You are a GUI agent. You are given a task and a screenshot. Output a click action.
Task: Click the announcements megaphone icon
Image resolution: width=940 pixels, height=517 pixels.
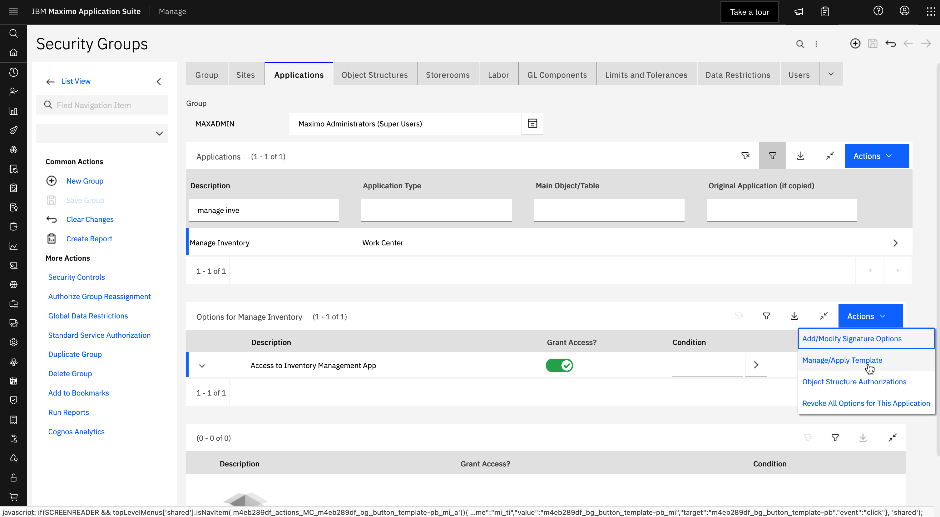point(799,11)
